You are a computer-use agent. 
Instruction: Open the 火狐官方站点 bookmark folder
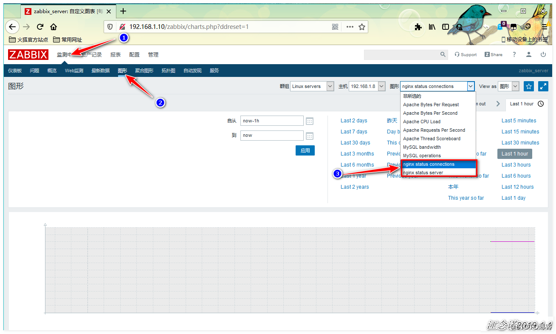pos(28,40)
